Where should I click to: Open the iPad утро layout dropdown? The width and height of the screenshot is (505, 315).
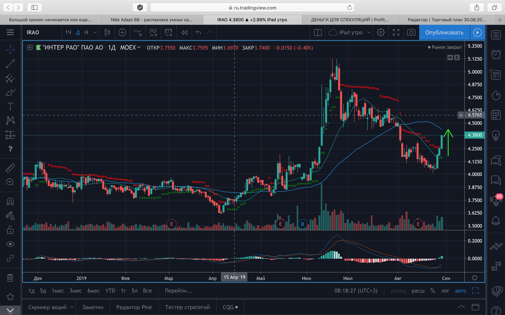pyautogui.click(x=349, y=32)
